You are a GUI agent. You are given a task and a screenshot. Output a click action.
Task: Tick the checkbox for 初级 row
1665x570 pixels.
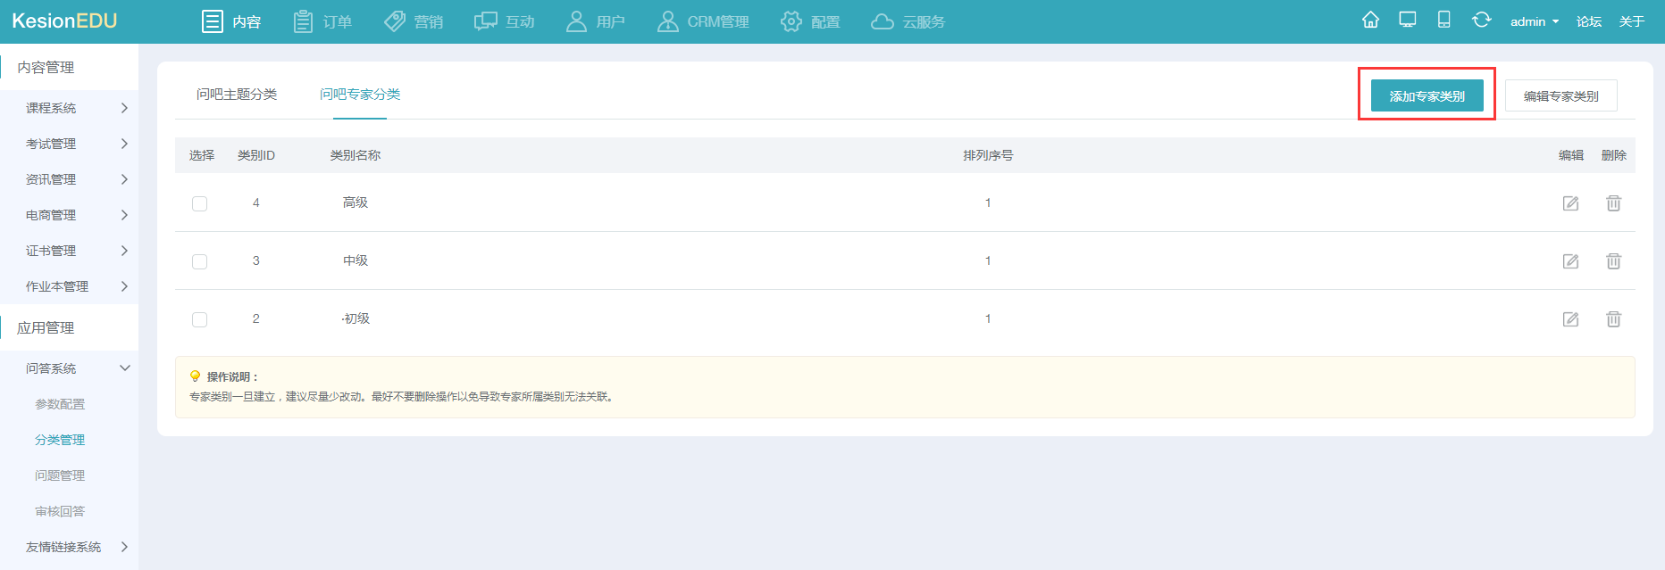199,319
